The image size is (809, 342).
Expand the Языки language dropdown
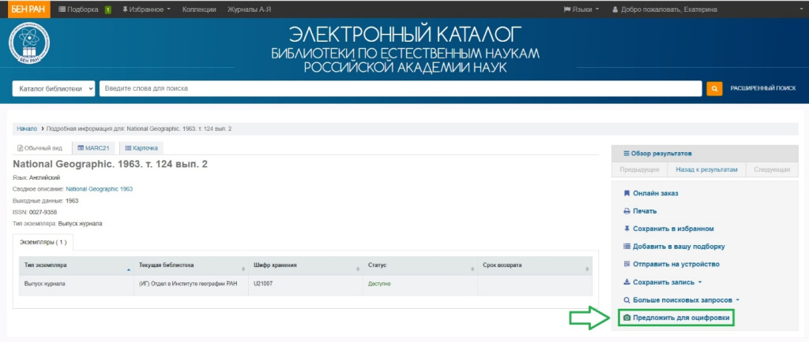point(581,9)
